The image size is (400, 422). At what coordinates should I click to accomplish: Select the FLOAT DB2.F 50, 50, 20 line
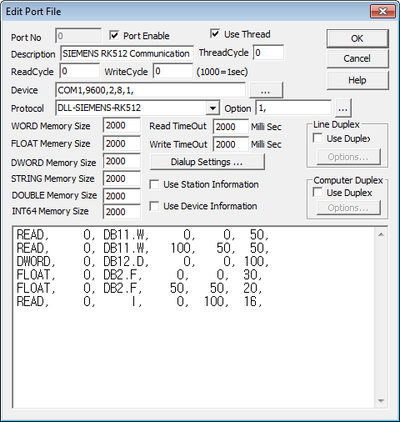pyautogui.click(x=139, y=289)
